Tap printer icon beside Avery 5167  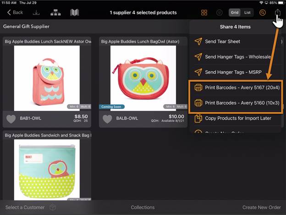[x=198, y=88]
